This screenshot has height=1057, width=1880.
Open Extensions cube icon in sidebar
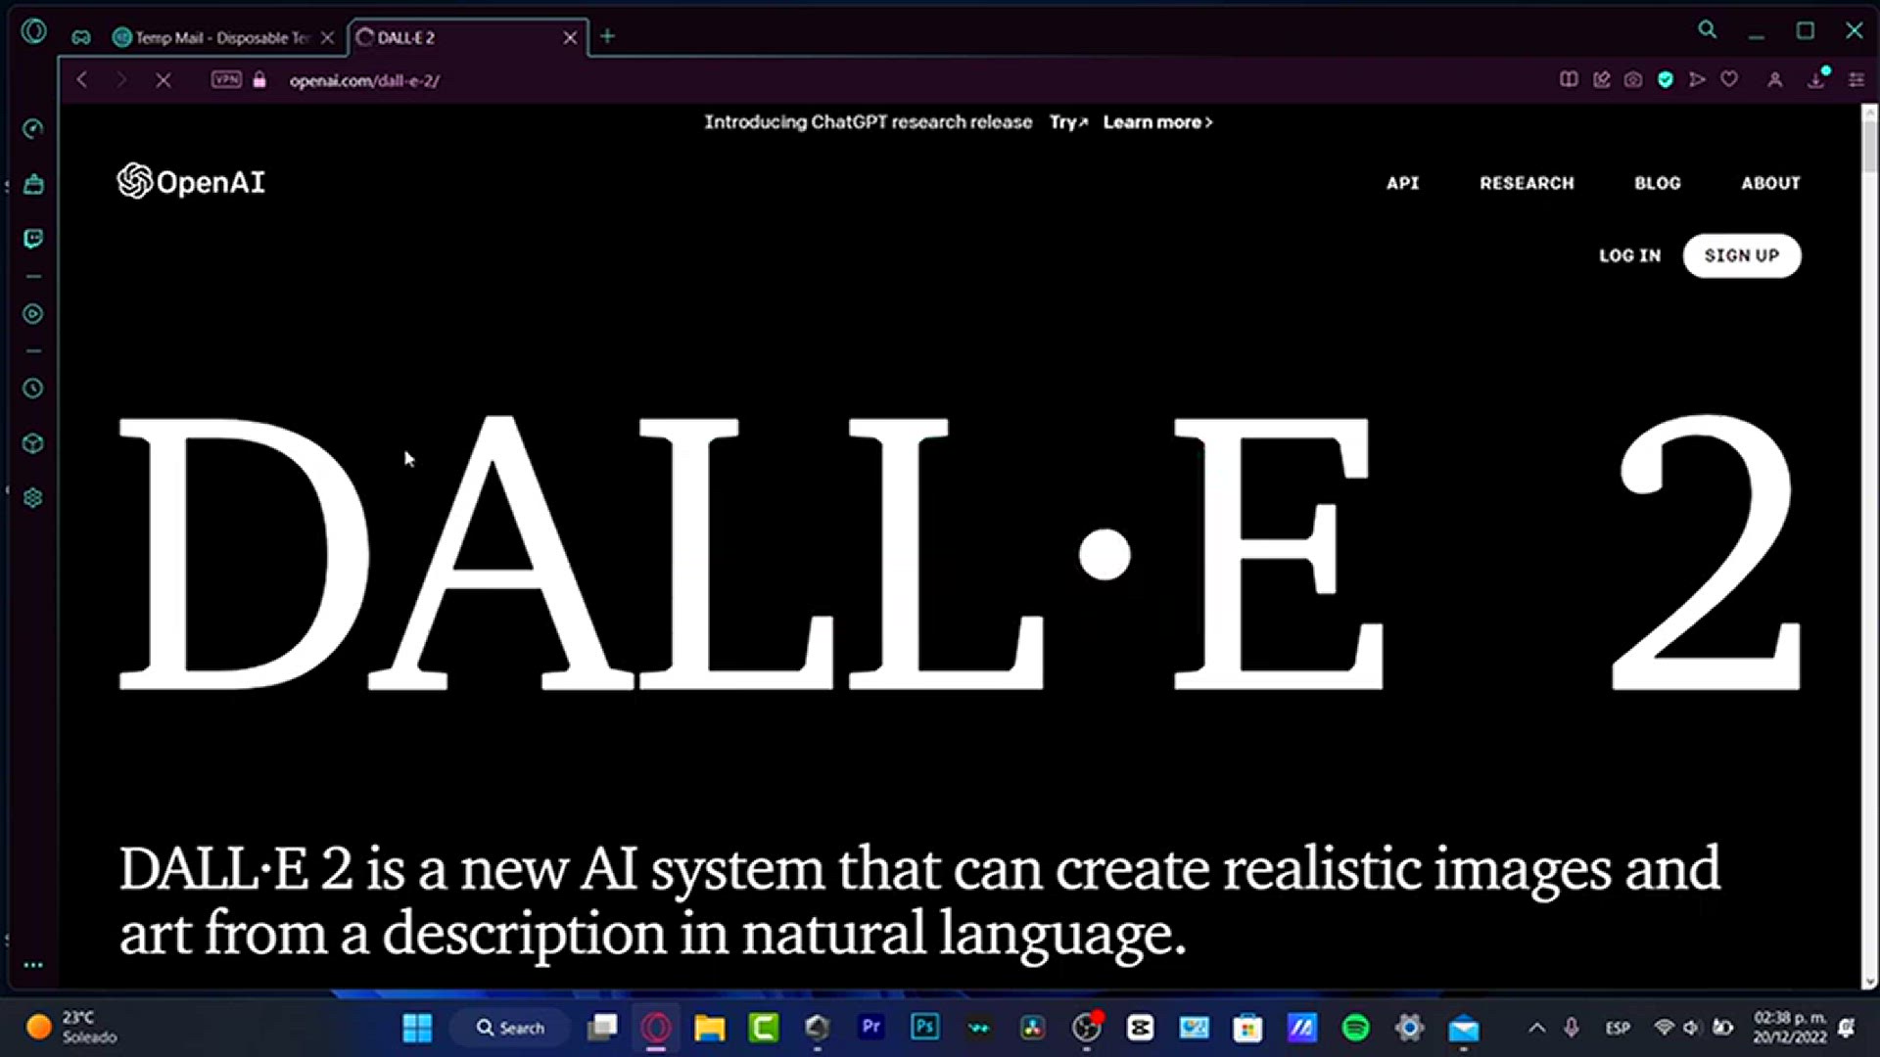coord(33,443)
